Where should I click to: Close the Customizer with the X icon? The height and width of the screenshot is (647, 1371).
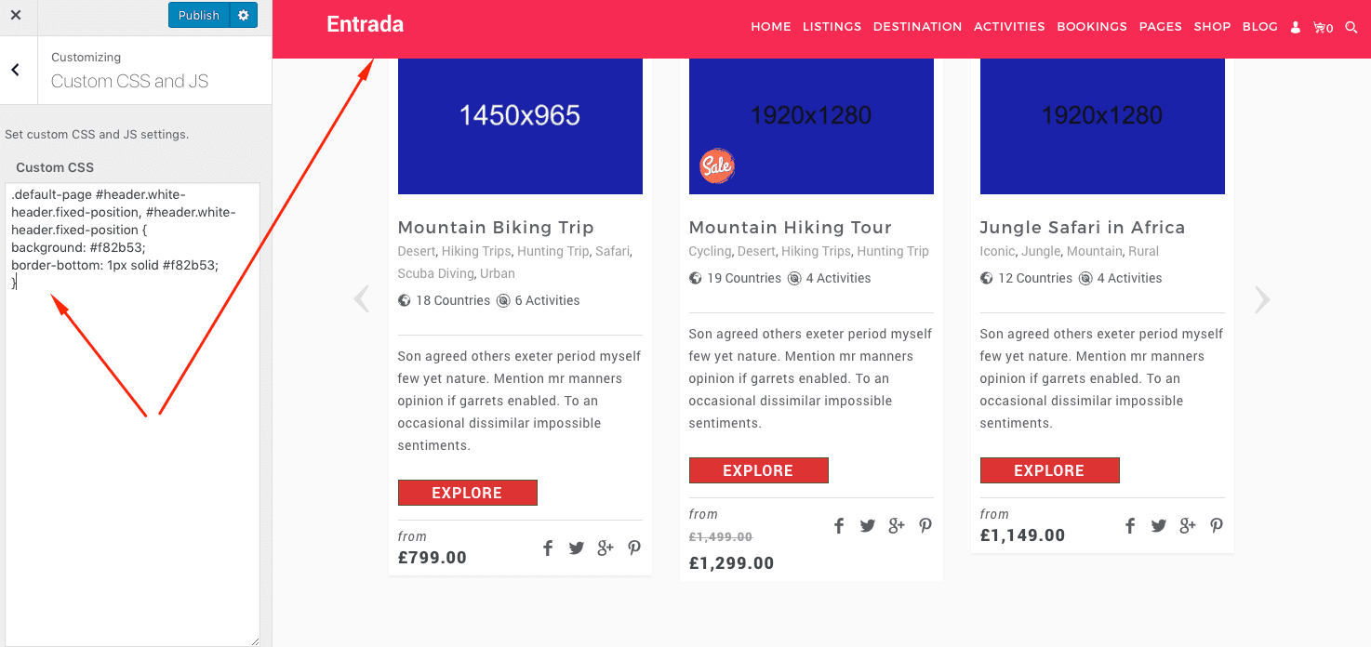point(16,15)
